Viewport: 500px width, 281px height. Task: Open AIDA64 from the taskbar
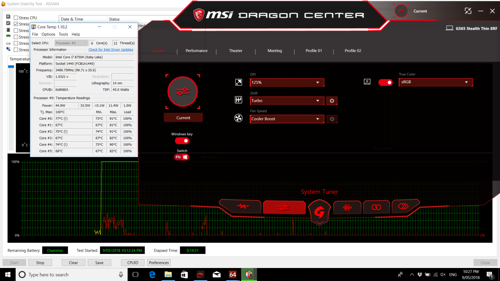tap(233, 275)
